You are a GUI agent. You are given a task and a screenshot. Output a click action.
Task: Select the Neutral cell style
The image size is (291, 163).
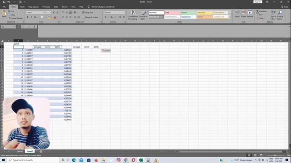click(205, 13)
